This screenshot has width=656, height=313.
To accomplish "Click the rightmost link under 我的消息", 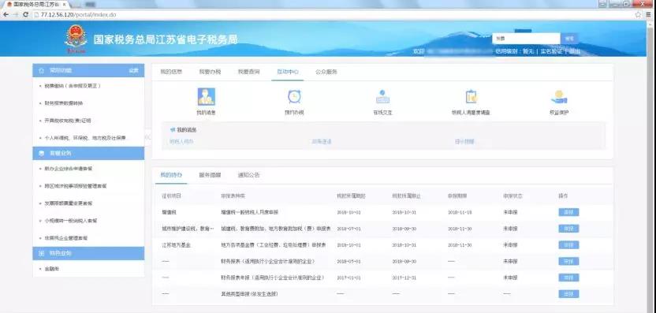I will tap(464, 142).
